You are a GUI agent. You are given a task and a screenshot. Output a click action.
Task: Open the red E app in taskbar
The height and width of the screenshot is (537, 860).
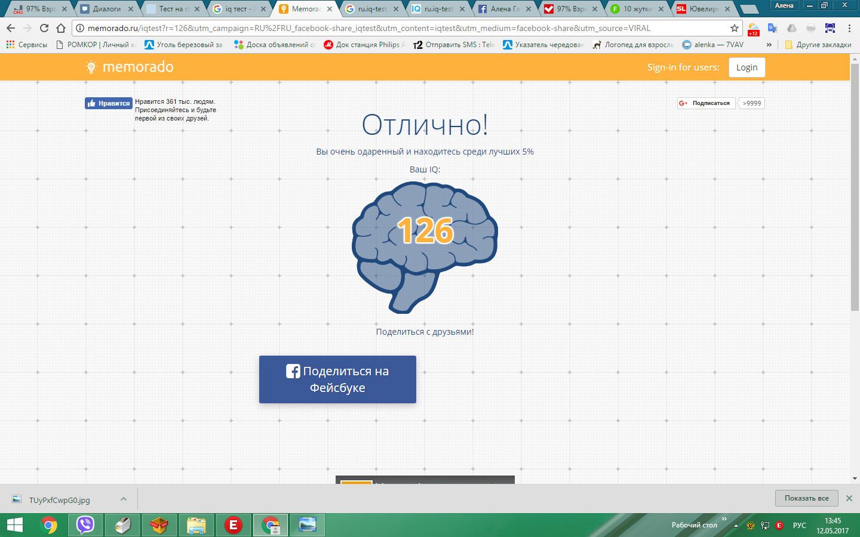coord(233,525)
